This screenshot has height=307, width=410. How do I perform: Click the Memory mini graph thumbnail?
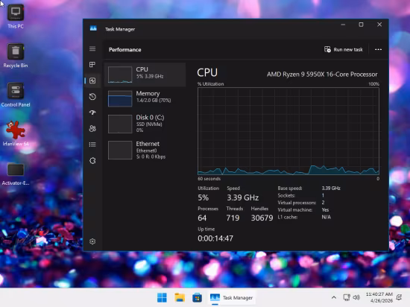pos(120,99)
